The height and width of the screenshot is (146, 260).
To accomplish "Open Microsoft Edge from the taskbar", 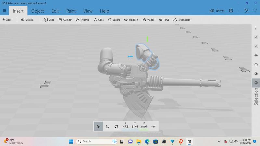I will coord(147,141).
